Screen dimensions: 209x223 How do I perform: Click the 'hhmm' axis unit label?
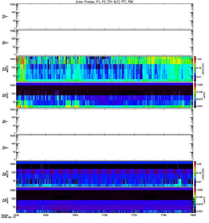click(x=5, y=215)
